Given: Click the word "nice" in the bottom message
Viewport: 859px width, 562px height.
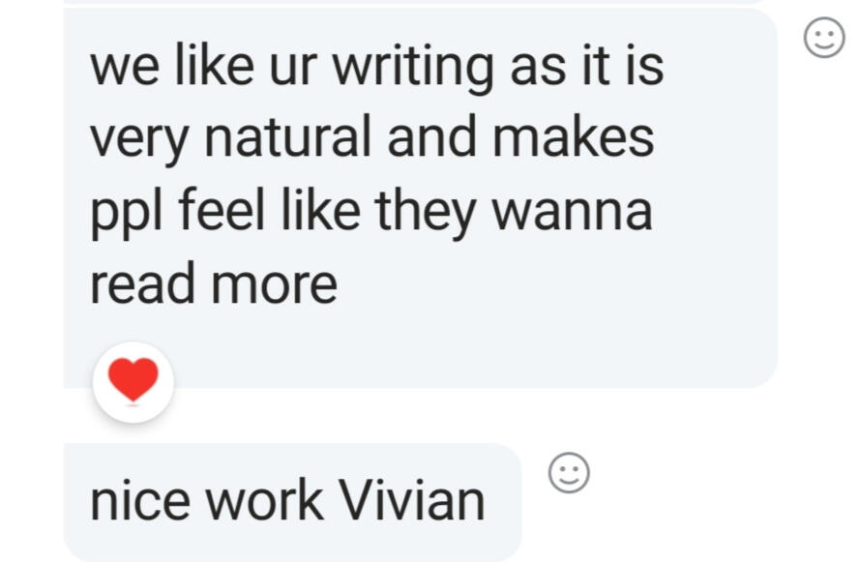Looking at the screenshot, I should [x=138, y=501].
